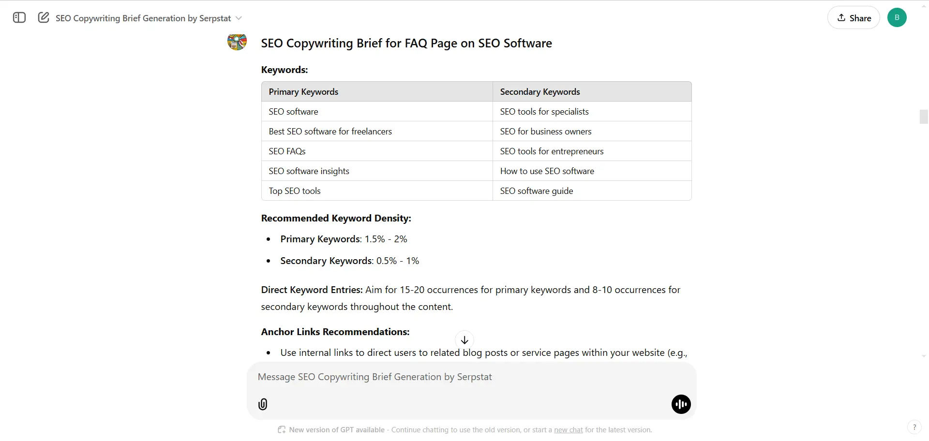The height and width of the screenshot is (441, 929).
Task: Attach a file using the paperclip icon
Action: (263, 404)
